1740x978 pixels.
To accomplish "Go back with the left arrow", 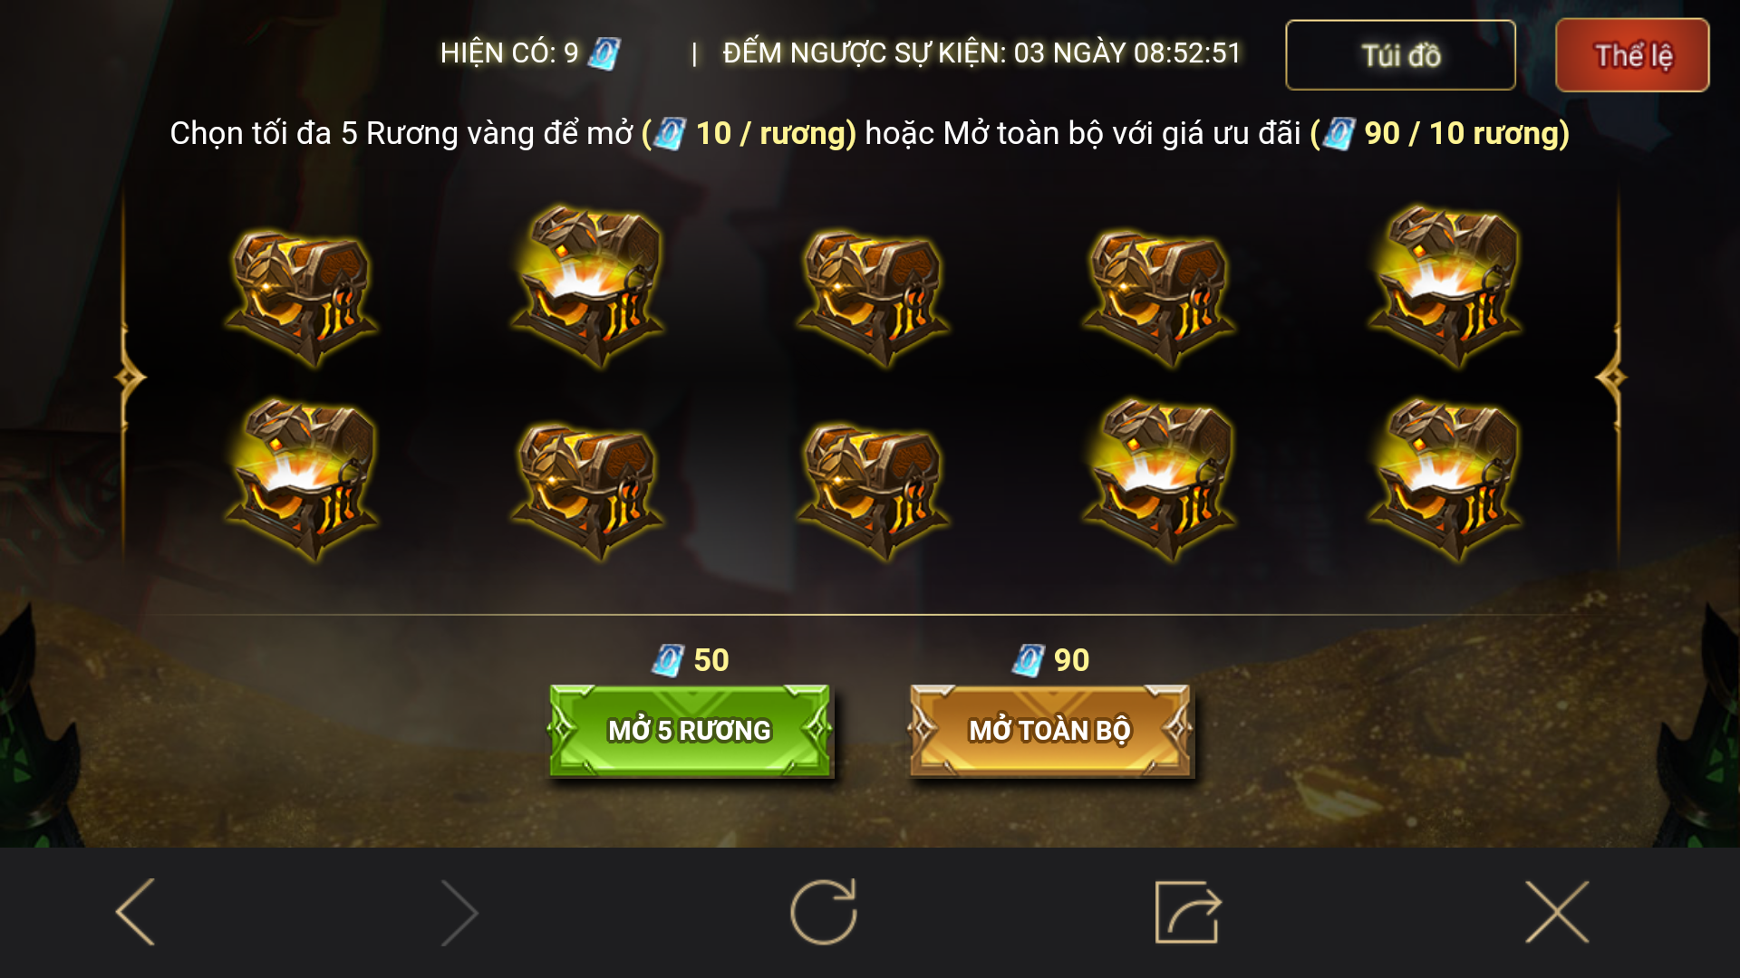I will point(136,912).
